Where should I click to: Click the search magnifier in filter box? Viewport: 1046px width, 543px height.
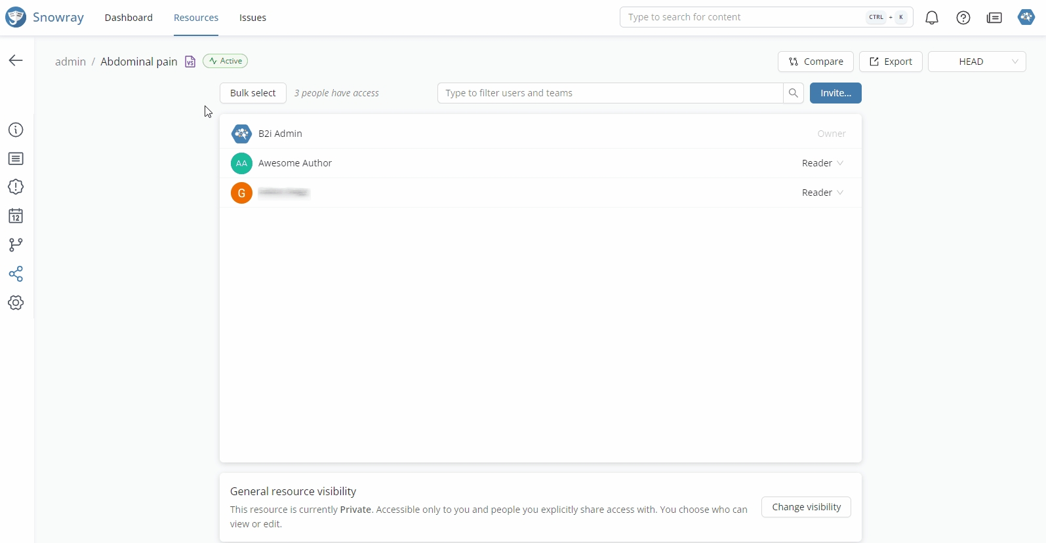pyautogui.click(x=793, y=93)
